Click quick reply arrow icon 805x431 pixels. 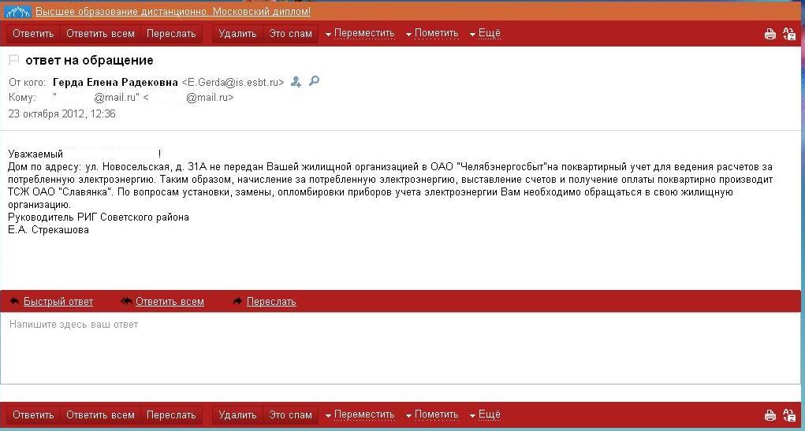(14, 301)
